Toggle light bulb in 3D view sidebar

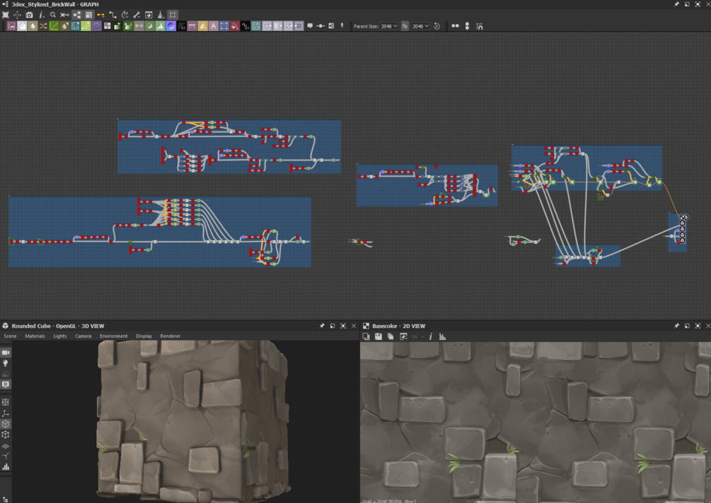click(6, 363)
